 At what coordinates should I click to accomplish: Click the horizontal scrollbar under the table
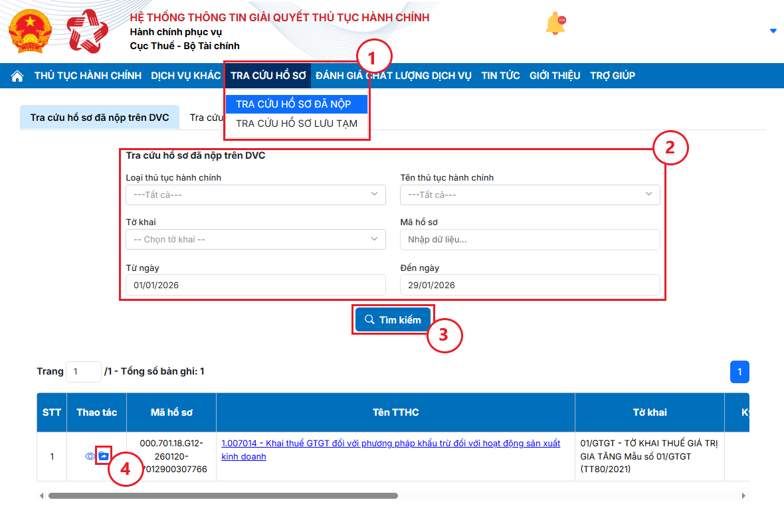(223, 495)
